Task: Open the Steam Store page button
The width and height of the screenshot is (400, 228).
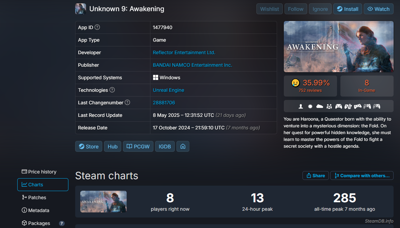Action: [89, 146]
